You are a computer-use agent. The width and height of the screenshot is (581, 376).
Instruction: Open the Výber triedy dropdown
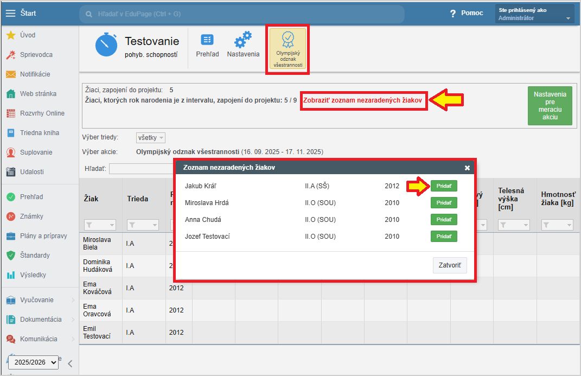[x=150, y=138]
